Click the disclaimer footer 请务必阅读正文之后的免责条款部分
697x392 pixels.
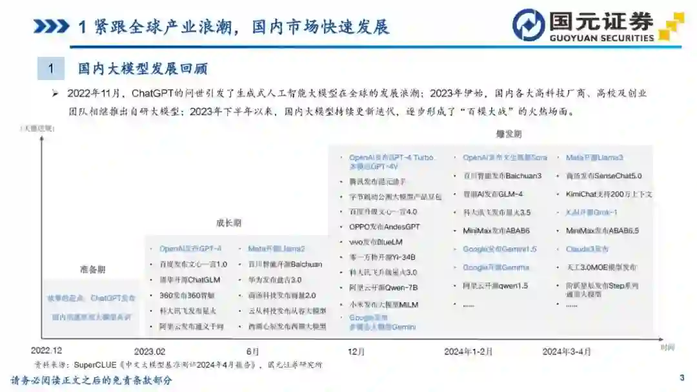click(x=91, y=380)
